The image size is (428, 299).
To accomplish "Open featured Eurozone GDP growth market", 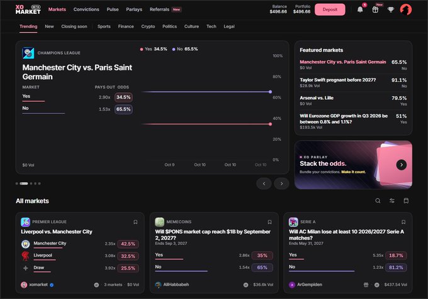I will (x=353, y=121).
